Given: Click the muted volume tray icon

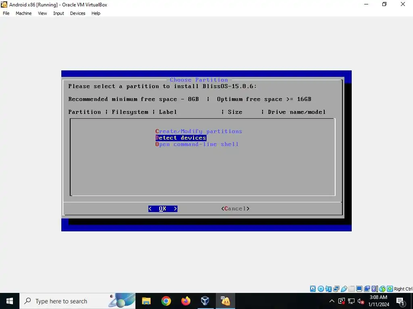Looking at the screenshot, I should (x=361, y=301).
